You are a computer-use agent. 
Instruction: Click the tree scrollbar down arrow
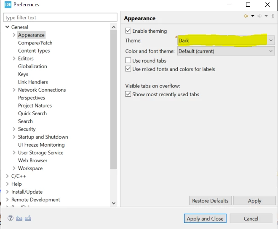[x=114, y=203]
